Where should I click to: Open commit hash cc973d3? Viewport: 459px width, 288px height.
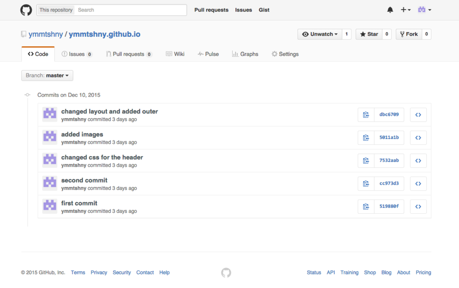coord(389,183)
